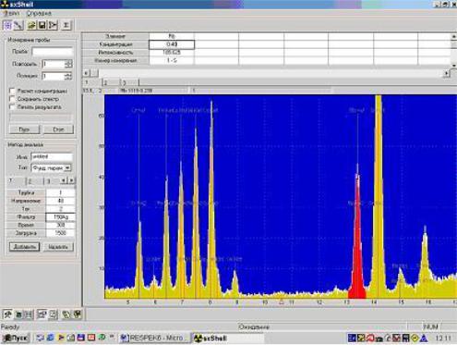
Task: Click the Стоп button
Action: click(58, 129)
